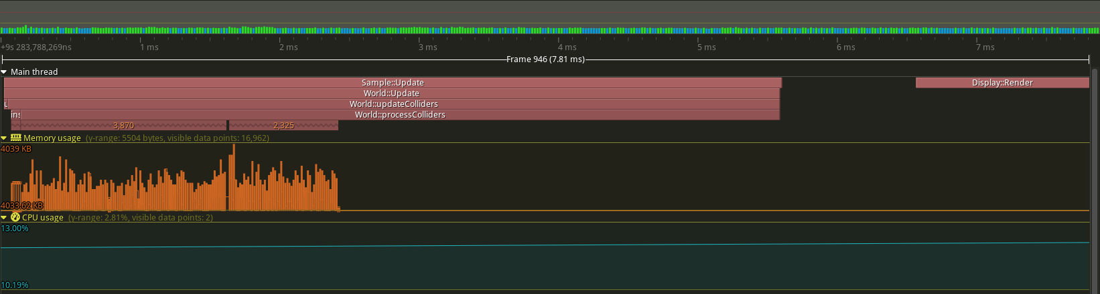Click the Memory usage plot label

pos(52,138)
